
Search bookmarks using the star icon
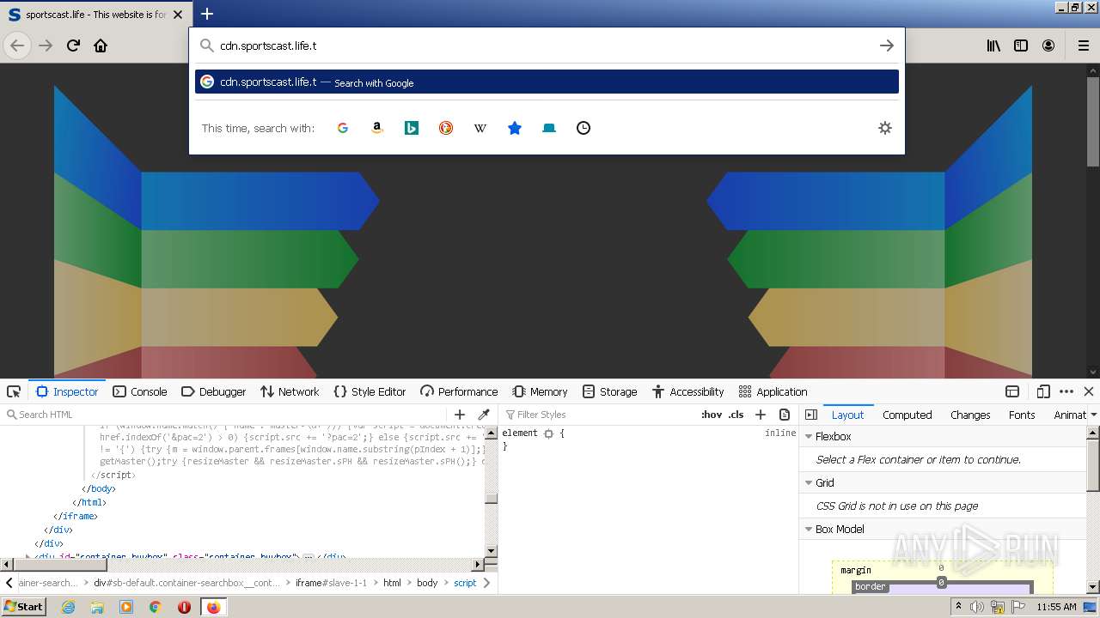(x=515, y=128)
